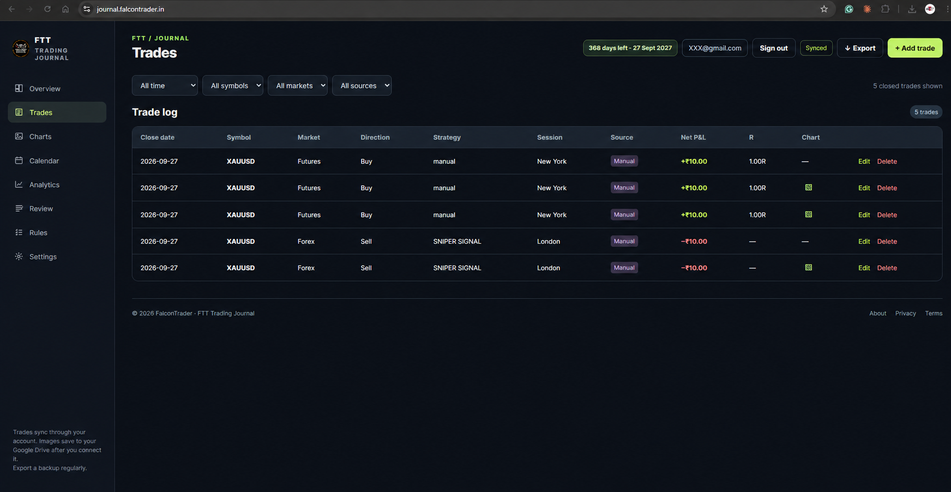
Task: Expand the All sources dropdown
Action: (x=362, y=86)
